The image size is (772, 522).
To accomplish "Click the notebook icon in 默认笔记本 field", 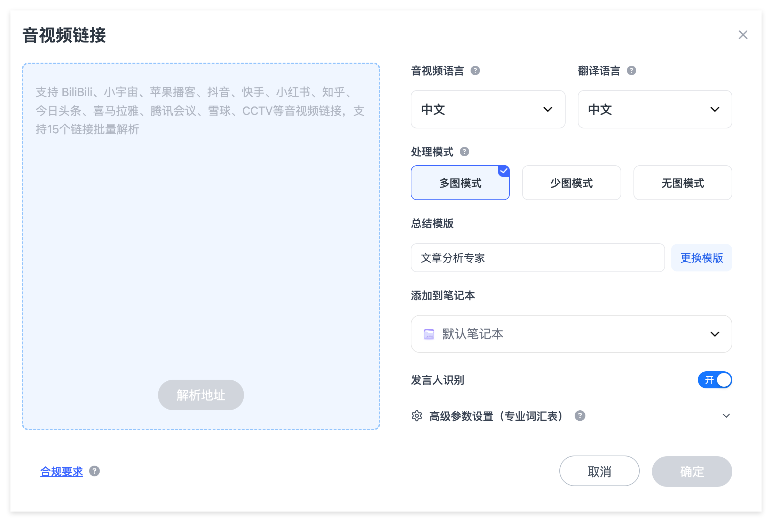I will 429,334.
